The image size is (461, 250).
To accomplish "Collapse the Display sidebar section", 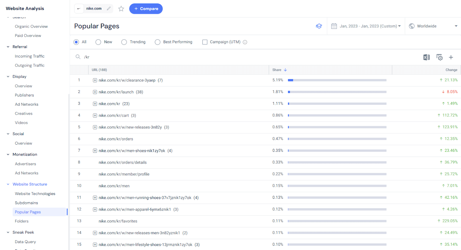I will pos(8,77).
